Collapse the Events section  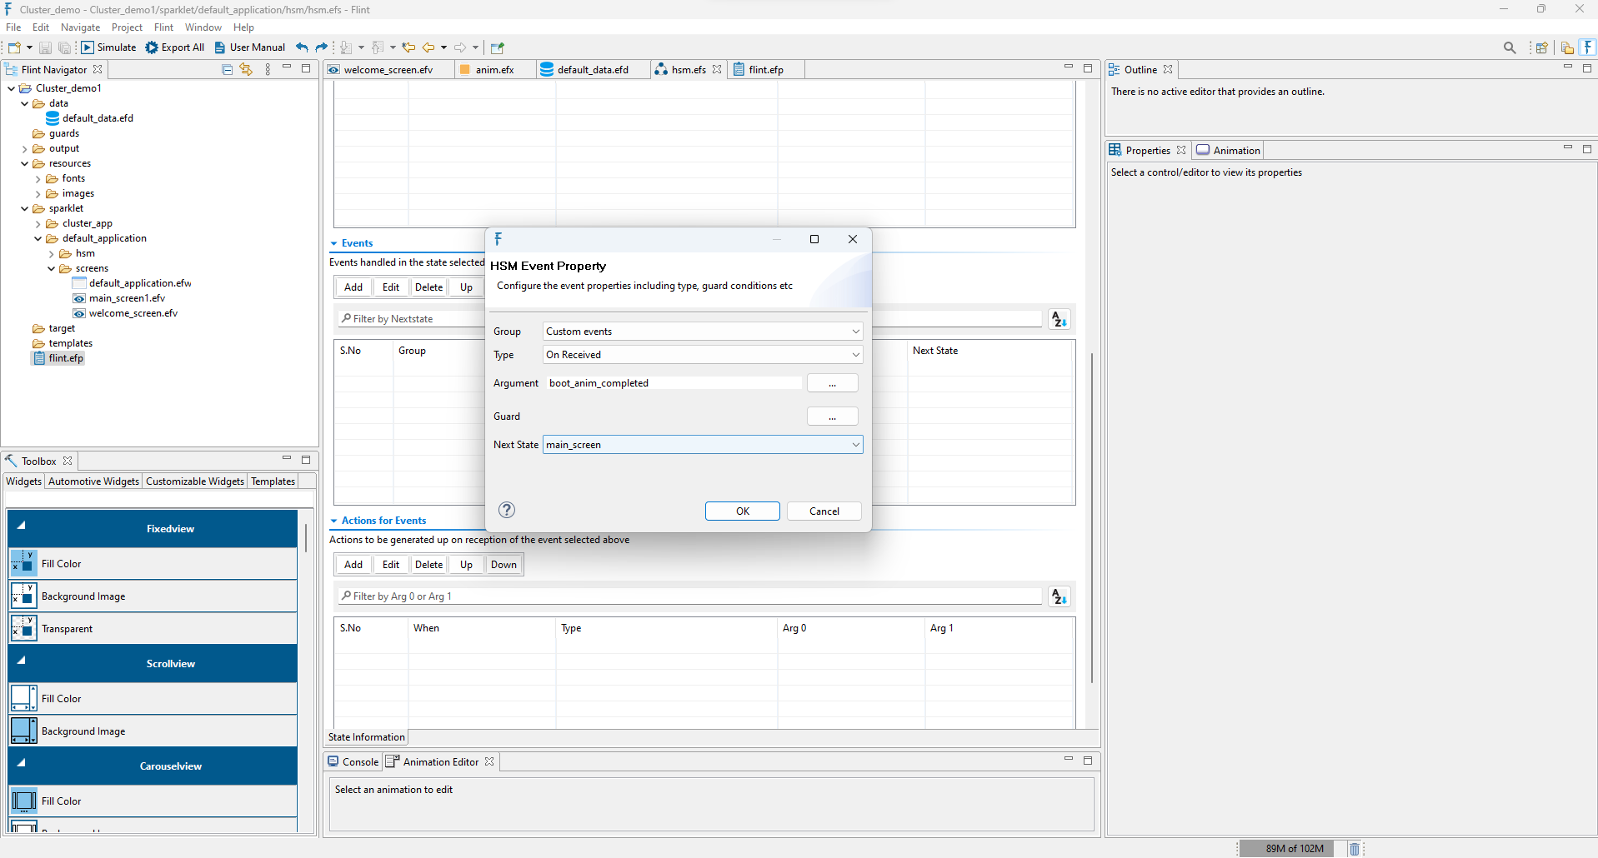334,243
